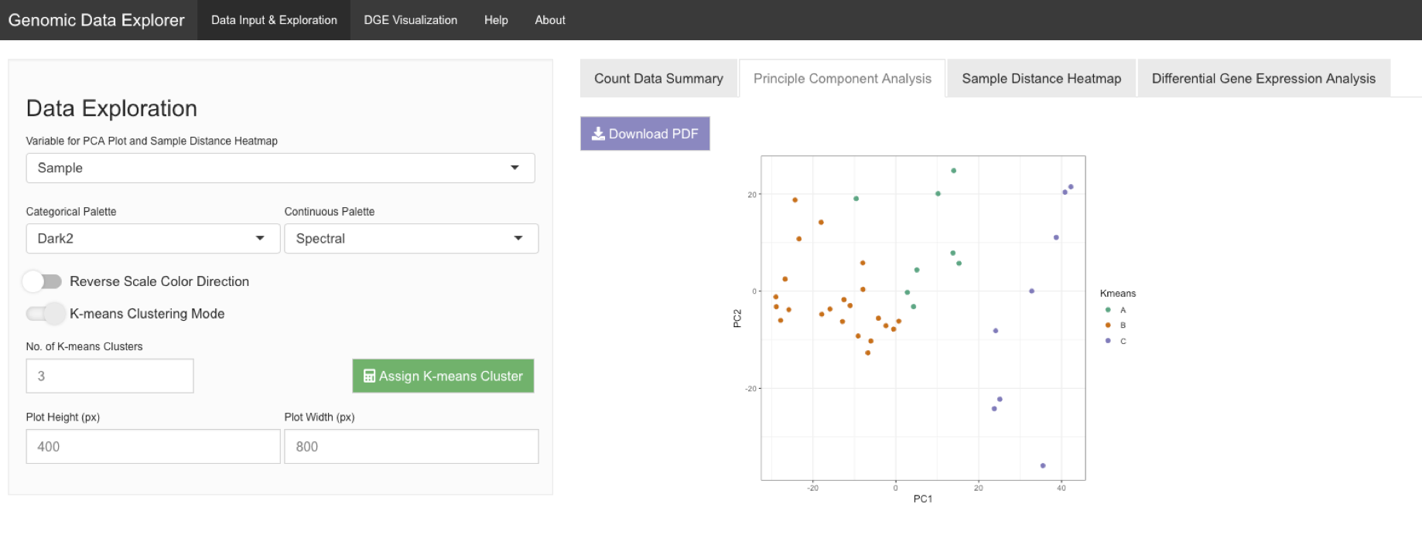Disable the K-means Clustering Mode switch
The height and width of the screenshot is (538, 1422).
click(x=46, y=314)
